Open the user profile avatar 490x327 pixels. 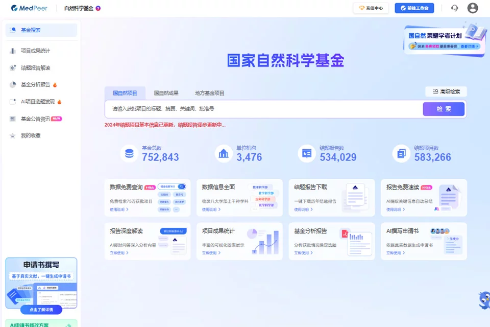coord(473,8)
